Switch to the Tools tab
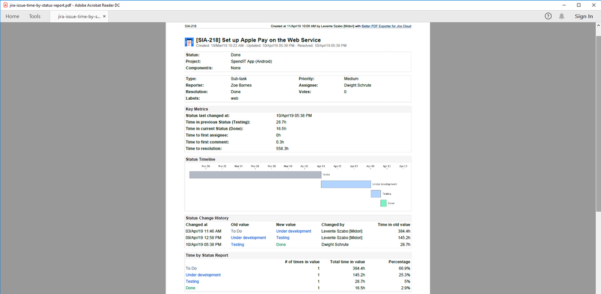This screenshot has height=294, width=601. [34, 16]
